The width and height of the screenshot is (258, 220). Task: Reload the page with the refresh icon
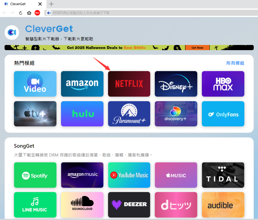coord(21,13)
